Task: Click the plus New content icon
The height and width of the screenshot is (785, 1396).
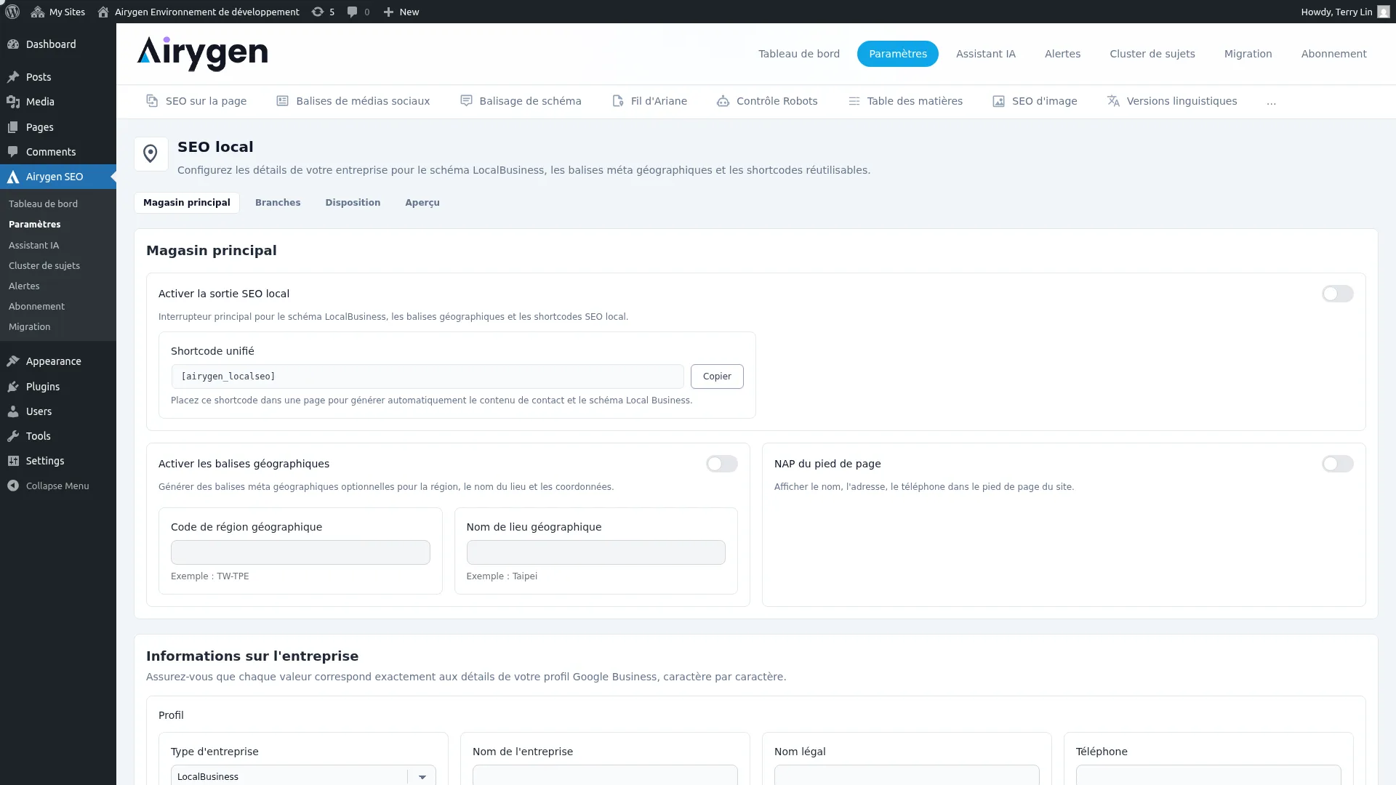Action: click(x=388, y=12)
